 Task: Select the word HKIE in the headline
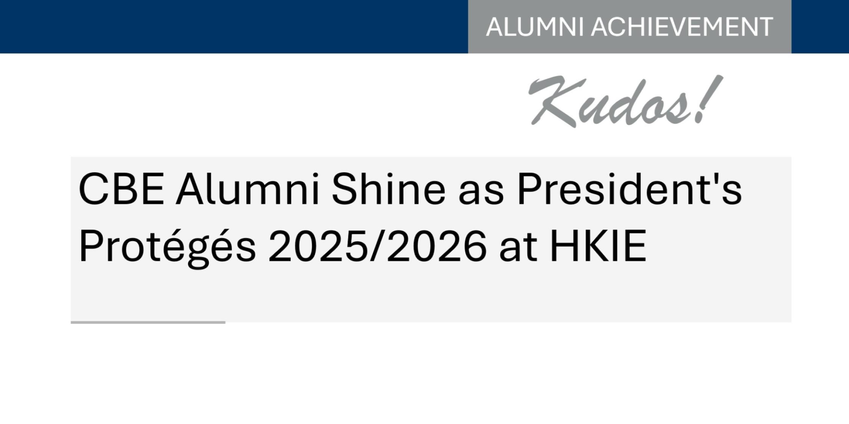[598, 247]
